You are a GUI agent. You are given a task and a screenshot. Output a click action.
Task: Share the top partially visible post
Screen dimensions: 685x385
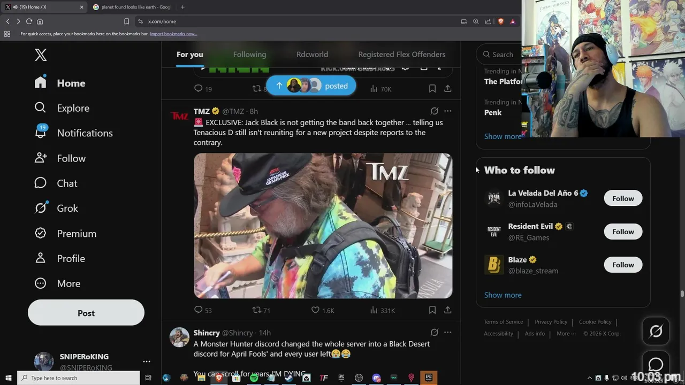tap(448, 89)
